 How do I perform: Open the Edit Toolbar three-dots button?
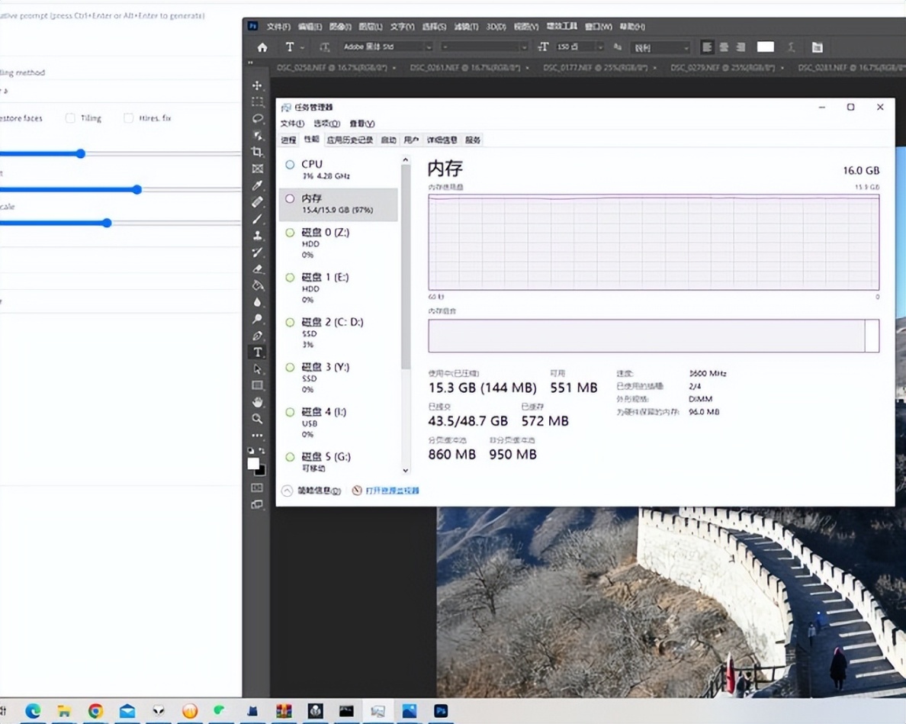(x=258, y=435)
